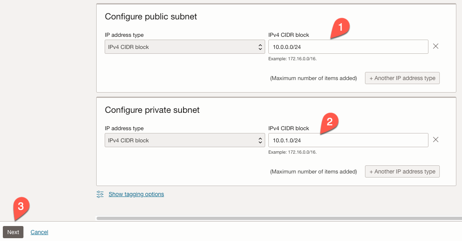Click the red callout marker numbered 2
This screenshot has height=241, width=462.
click(329, 123)
